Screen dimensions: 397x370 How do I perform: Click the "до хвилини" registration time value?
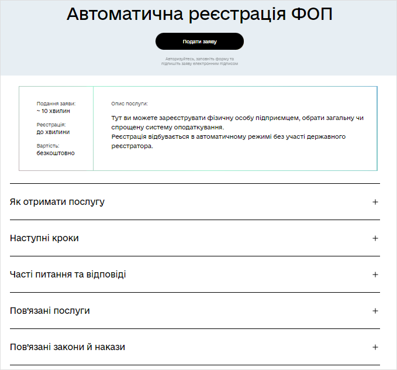point(53,132)
